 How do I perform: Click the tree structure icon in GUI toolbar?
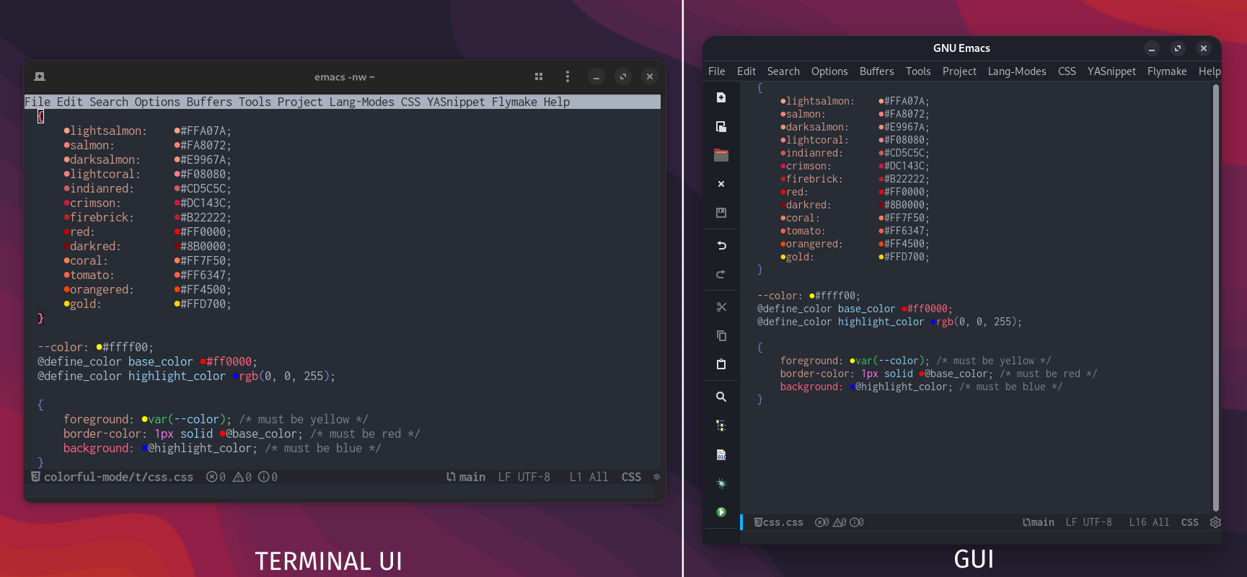tap(721, 426)
